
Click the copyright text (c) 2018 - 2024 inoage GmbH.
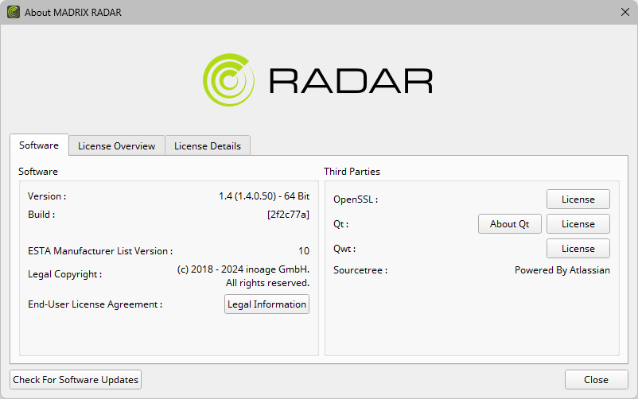tap(243, 269)
